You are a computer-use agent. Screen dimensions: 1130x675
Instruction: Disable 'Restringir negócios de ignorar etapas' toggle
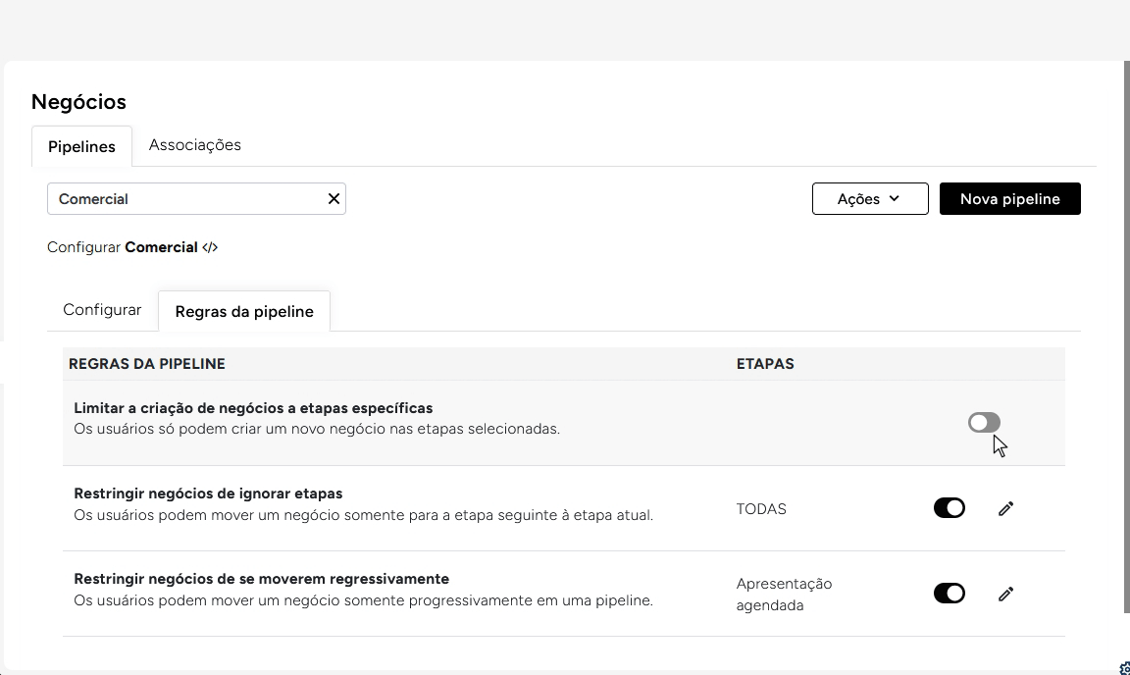tap(949, 508)
